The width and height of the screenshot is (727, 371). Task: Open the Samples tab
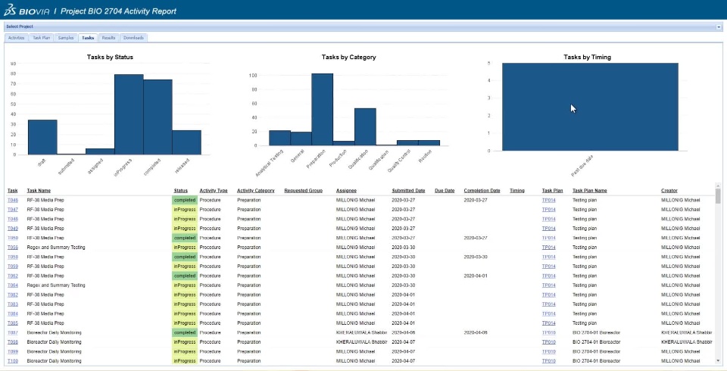(66, 38)
